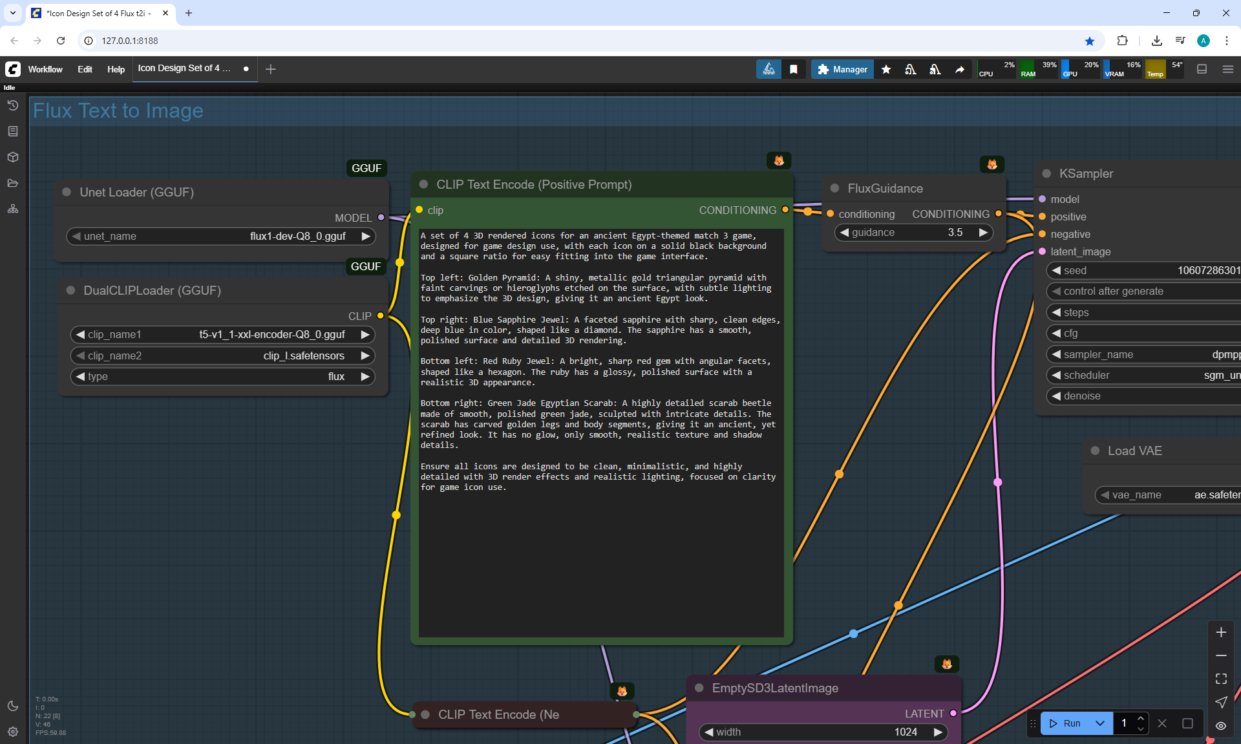The image size is (1241, 744).
Task: Toggle the bottom panel icon
Action: tap(1202, 69)
